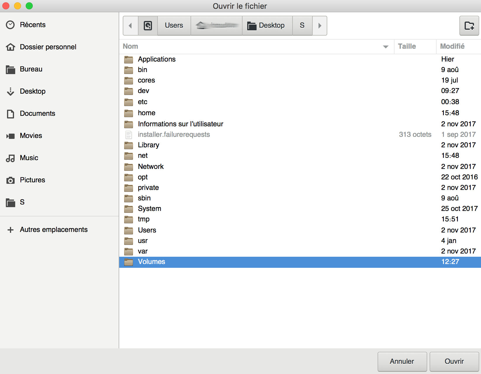Jump to Users in the path bar

[x=174, y=26]
